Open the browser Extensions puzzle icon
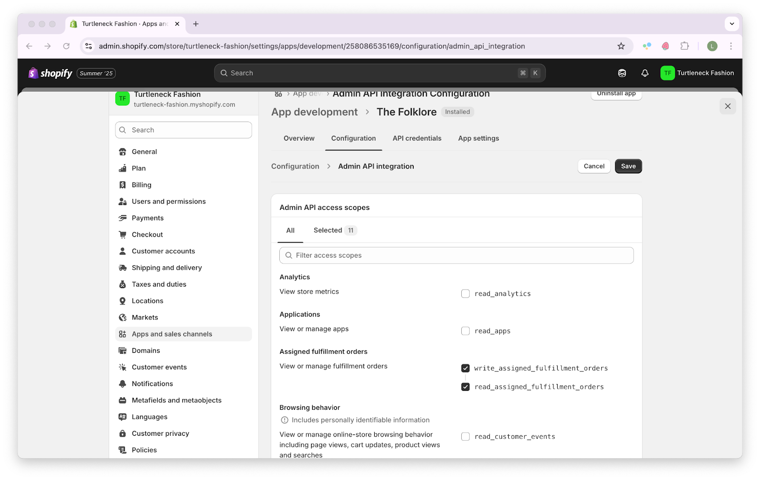 [x=684, y=46]
